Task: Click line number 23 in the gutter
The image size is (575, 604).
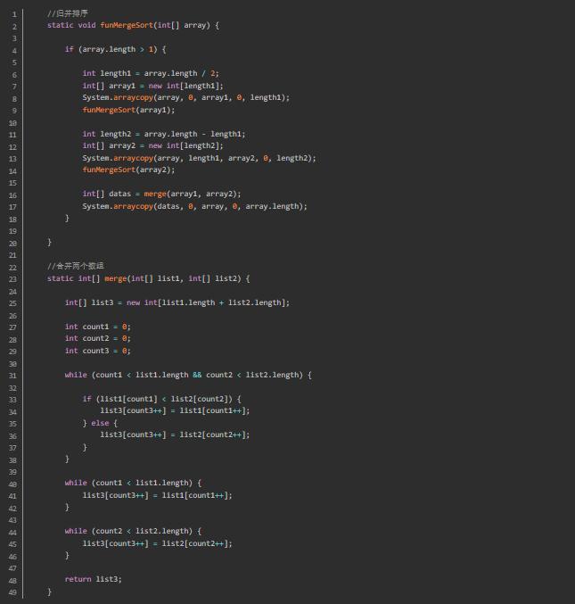Action: (x=12, y=279)
